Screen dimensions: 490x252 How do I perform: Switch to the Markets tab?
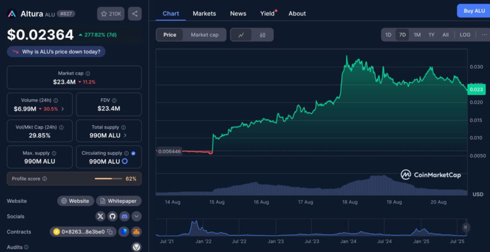(204, 13)
